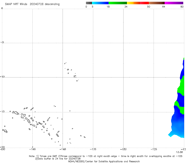Click longitude label -140
186x163 pixels.
point(63,149)
